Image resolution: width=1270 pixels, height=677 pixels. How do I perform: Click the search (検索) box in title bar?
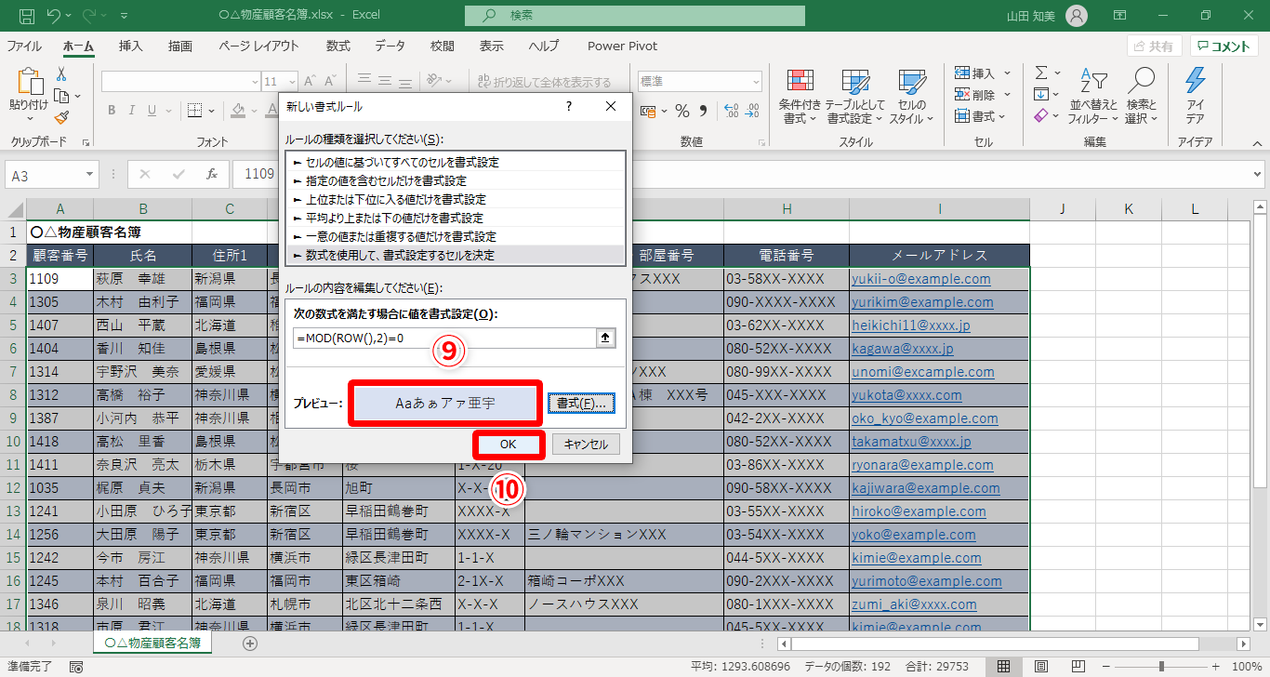[635, 16]
